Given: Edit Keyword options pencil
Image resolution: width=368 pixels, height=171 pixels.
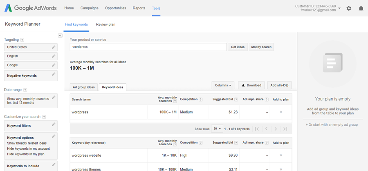Looking at the screenshot, I should pos(54,136).
